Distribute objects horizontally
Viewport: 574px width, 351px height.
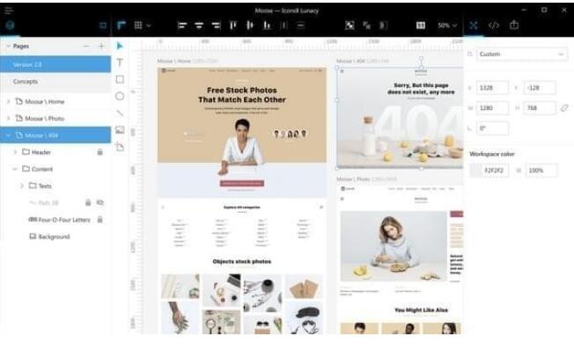pyautogui.click(x=283, y=26)
